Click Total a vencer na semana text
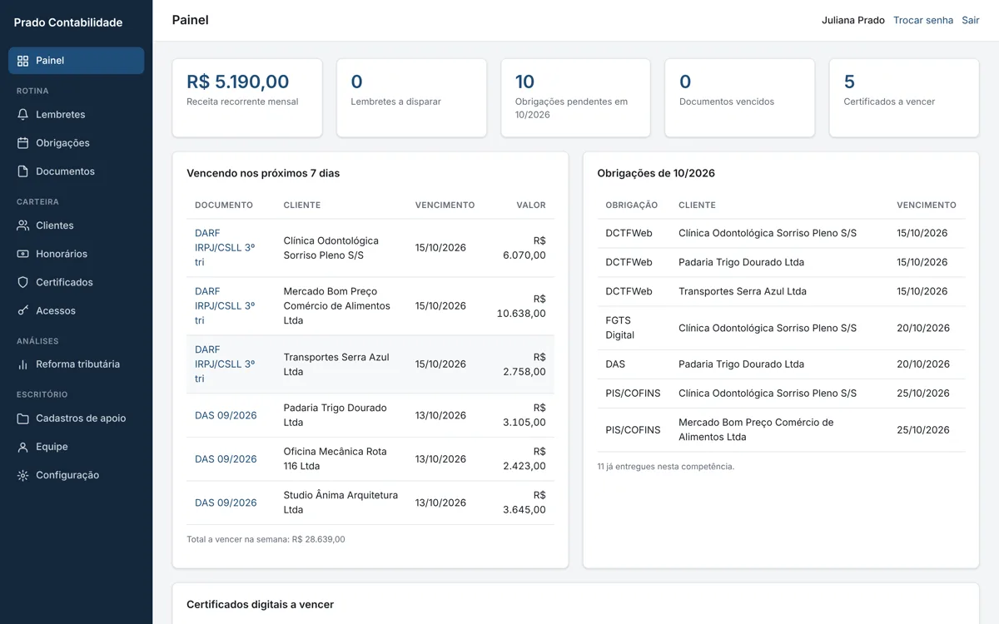This screenshot has height=624, width=999. click(266, 539)
